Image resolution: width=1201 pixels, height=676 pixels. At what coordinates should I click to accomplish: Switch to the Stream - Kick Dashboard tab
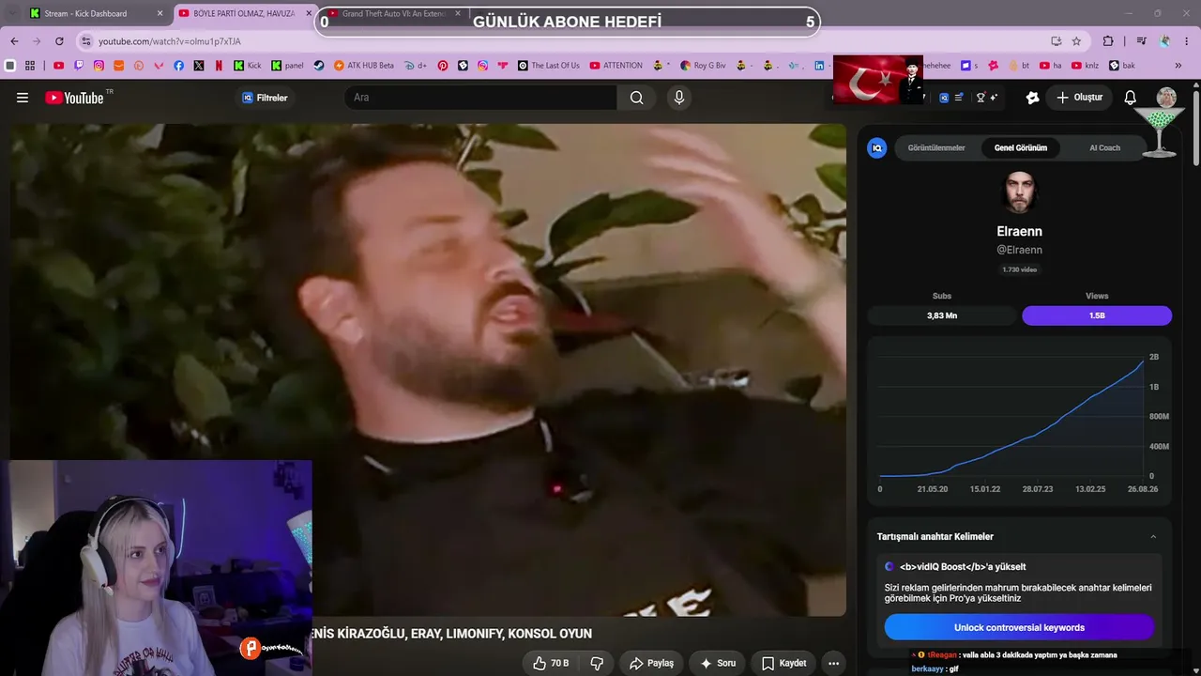[97, 13]
